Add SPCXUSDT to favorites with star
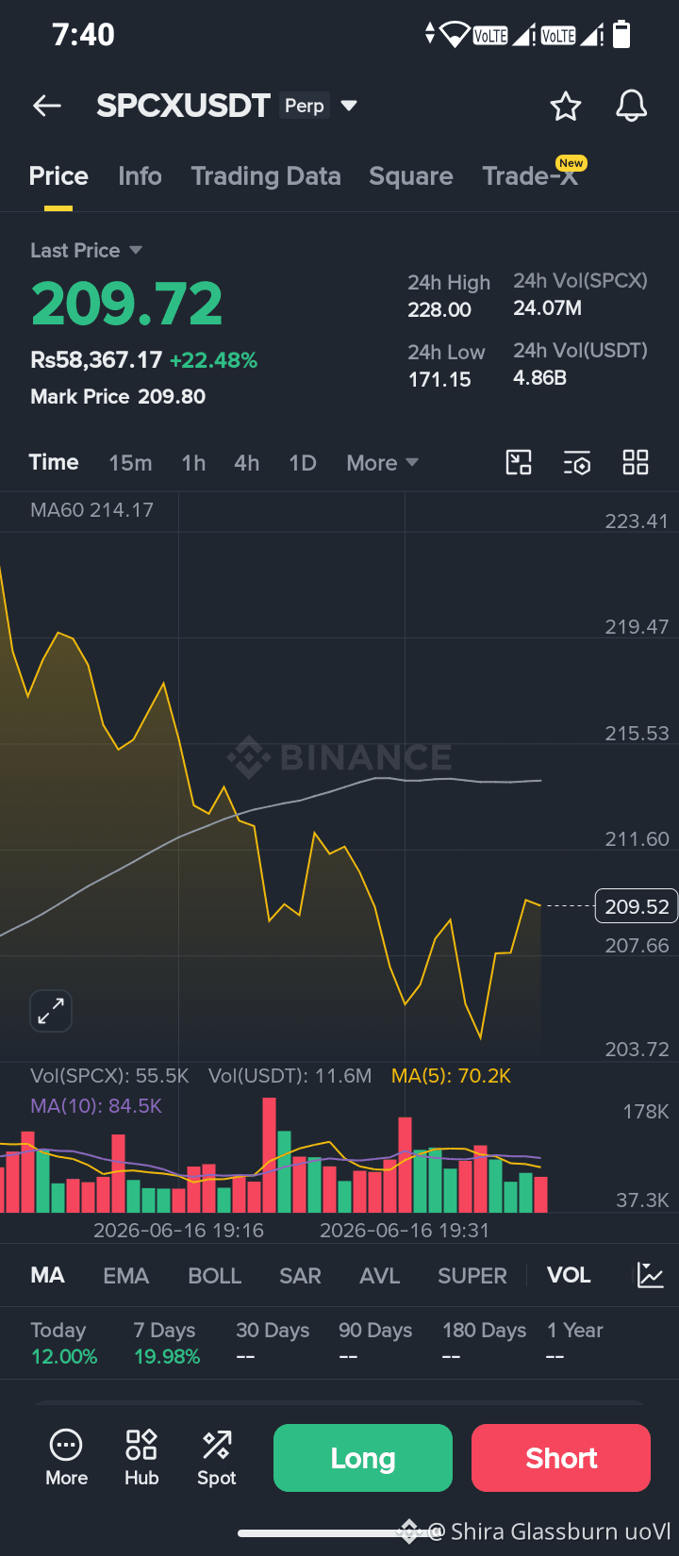 pyautogui.click(x=566, y=106)
